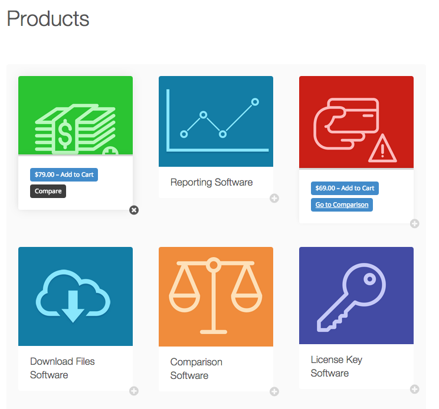439x409 pixels.
Task: Click the orange balance scales image
Action: (x=215, y=296)
